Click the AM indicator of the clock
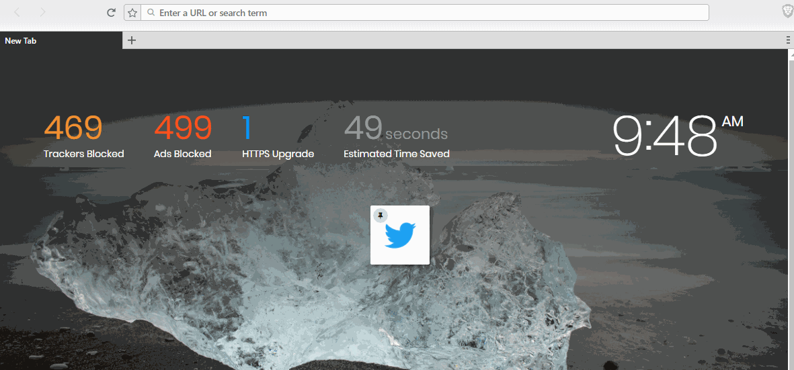The width and height of the screenshot is (794, 370). coord(732,122)
